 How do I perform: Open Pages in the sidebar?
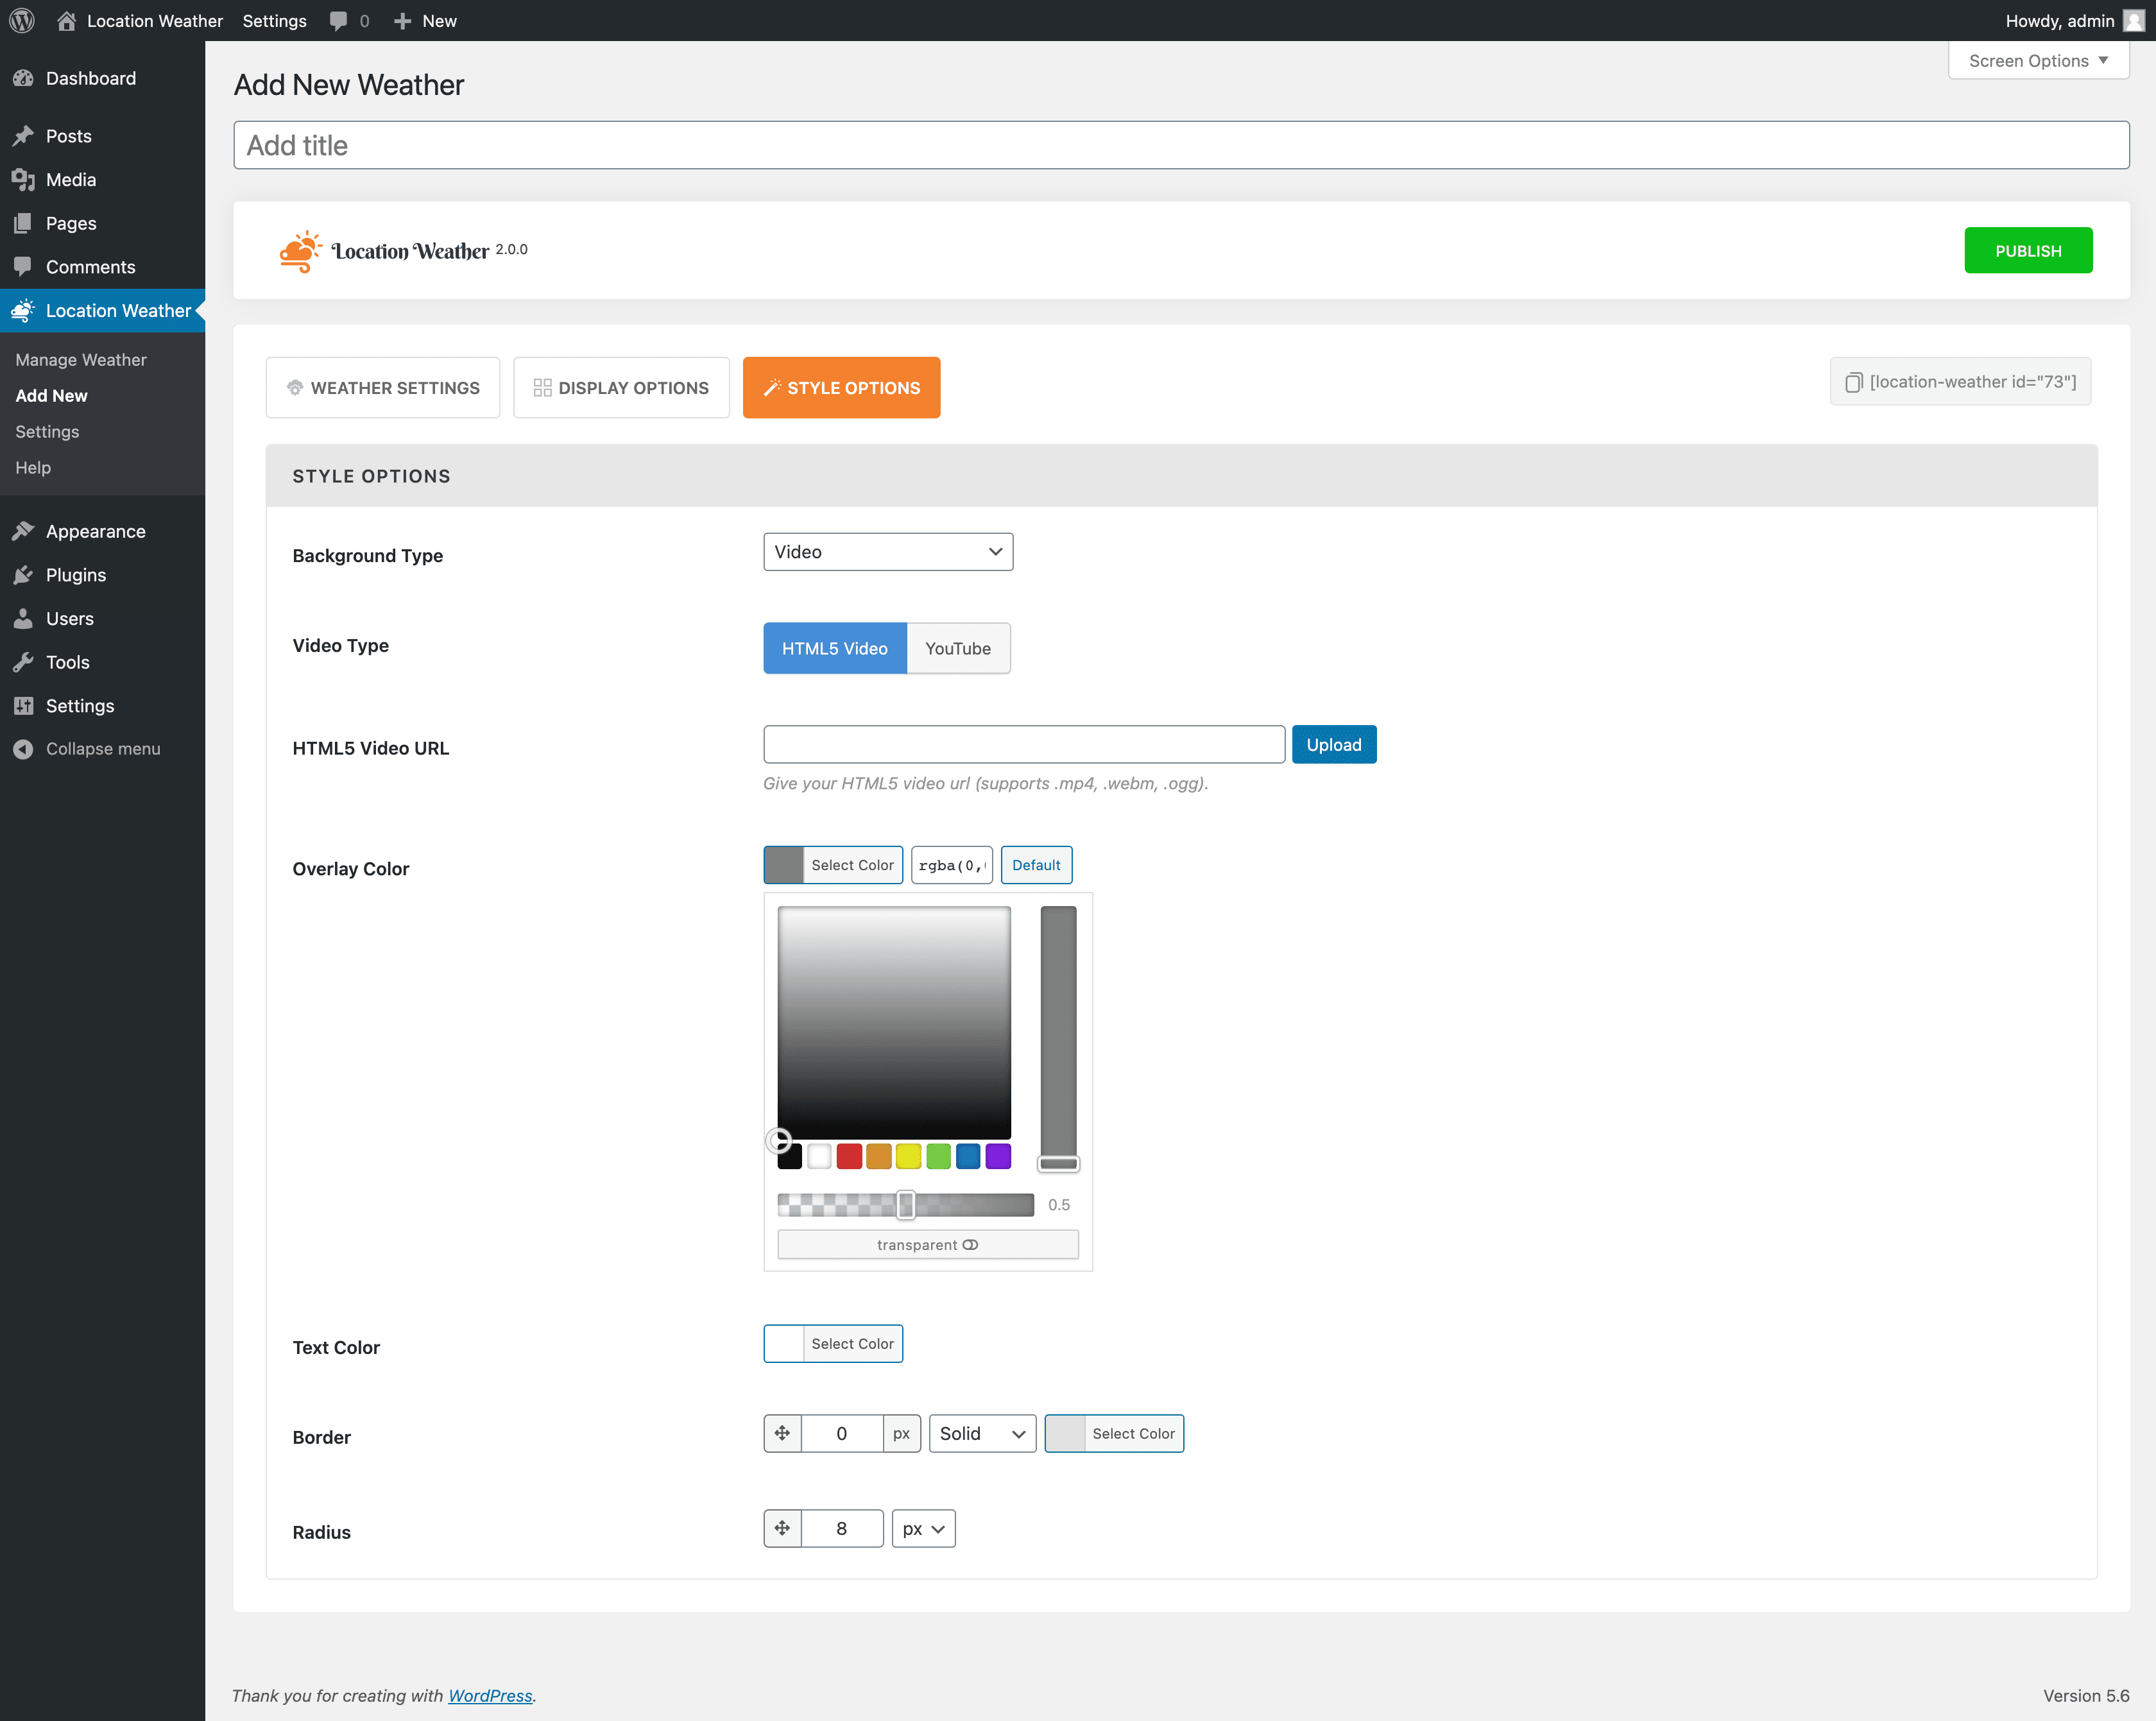point(102,223)
